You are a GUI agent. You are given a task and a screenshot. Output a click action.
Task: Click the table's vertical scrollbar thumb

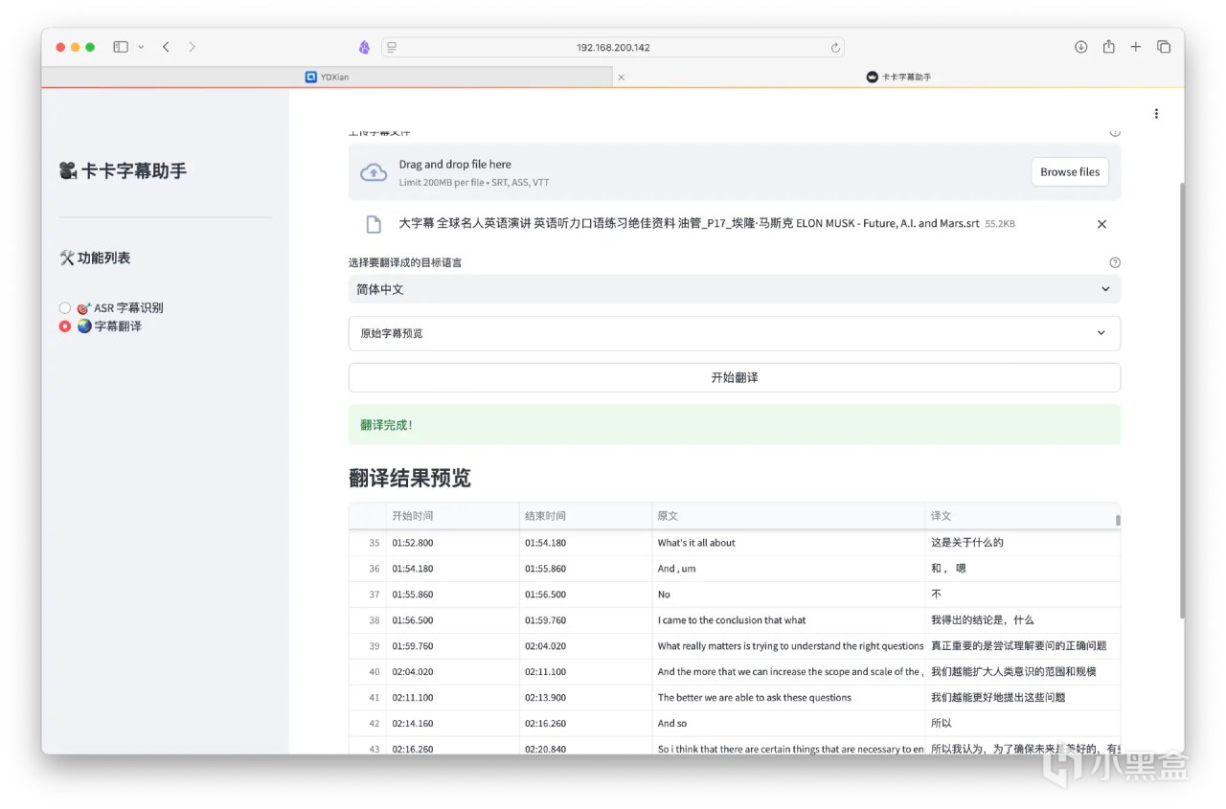click(x=1117, y=520)
